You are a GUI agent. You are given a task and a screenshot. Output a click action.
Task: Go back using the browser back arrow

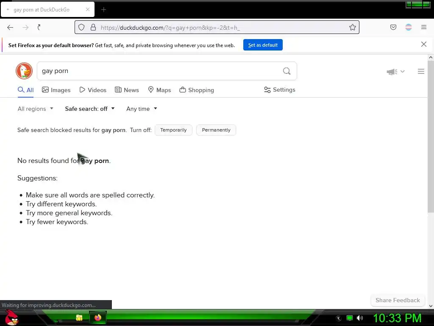click(10, 27)
